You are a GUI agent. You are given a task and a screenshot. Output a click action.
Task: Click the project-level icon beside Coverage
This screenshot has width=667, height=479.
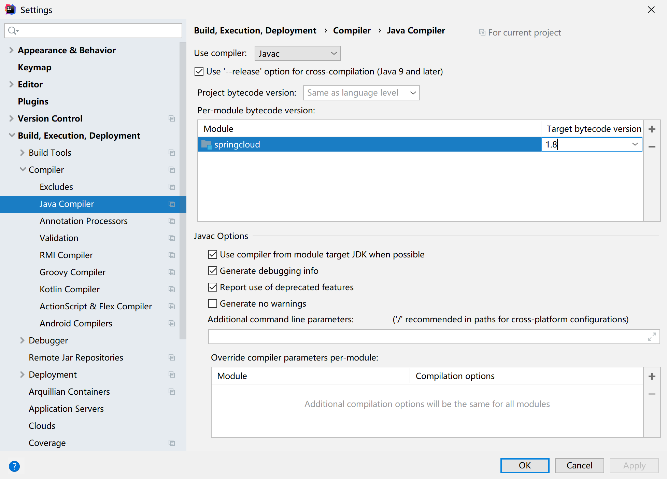tap(172, 443)
